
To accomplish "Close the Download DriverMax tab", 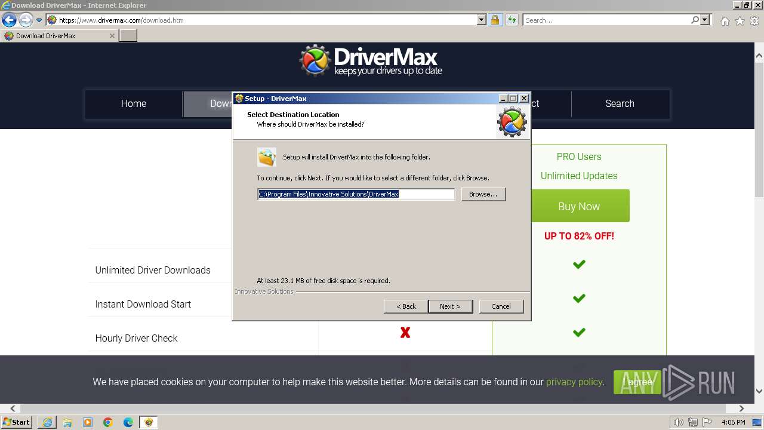I will tap(112, 36).
